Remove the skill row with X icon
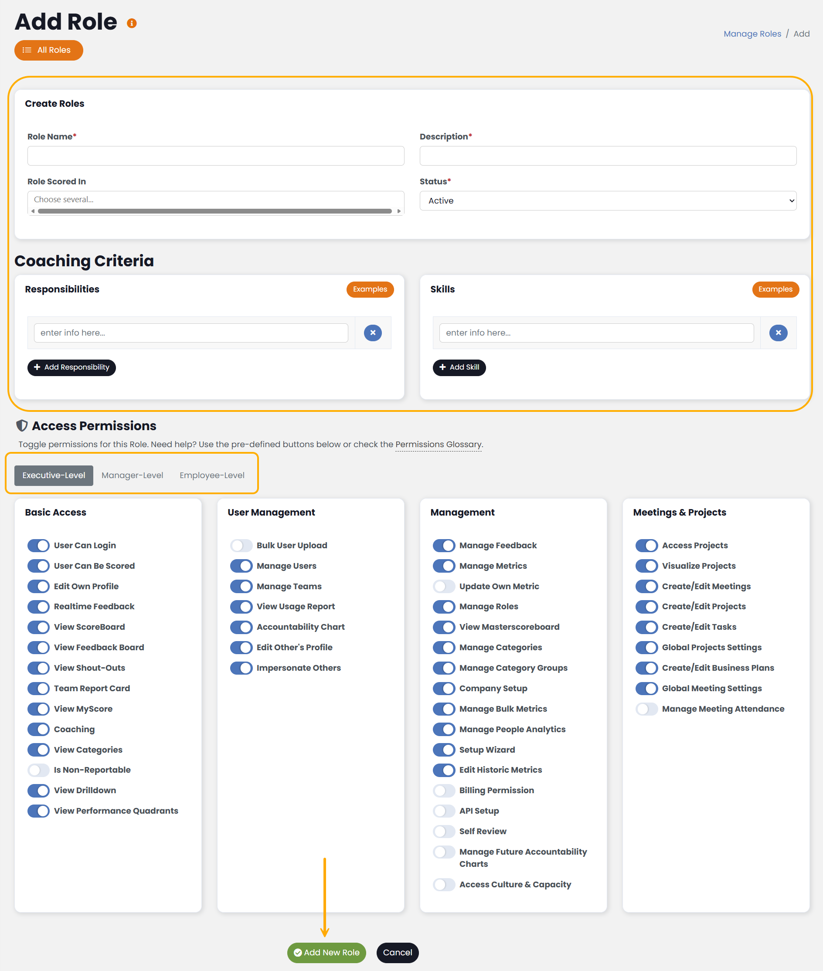 (x=778, y=333)
